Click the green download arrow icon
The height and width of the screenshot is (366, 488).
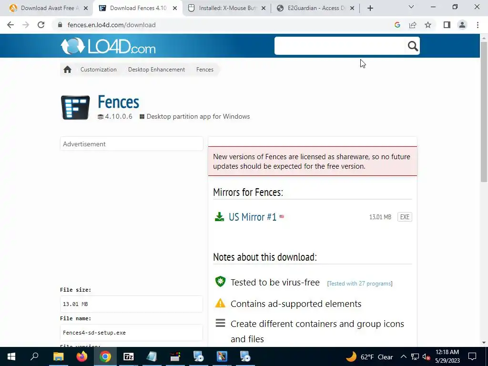219,217
